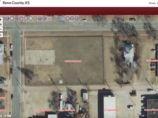Activate the Identify info tool
158x118 pixels.
pos(8,19)
